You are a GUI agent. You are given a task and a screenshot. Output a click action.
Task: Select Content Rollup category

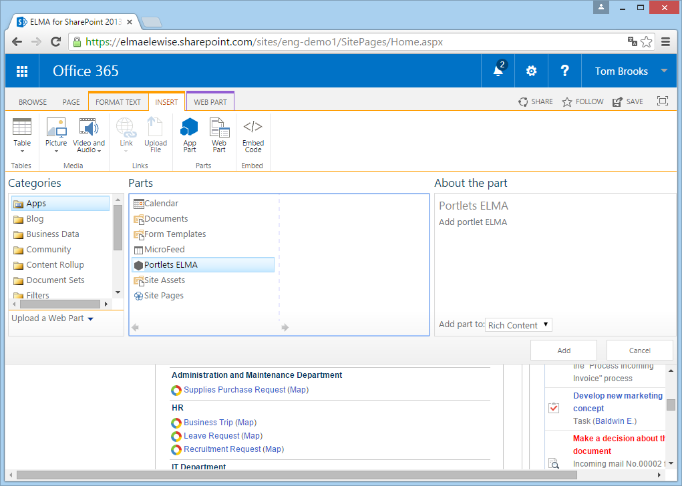[x=55, y=265]
